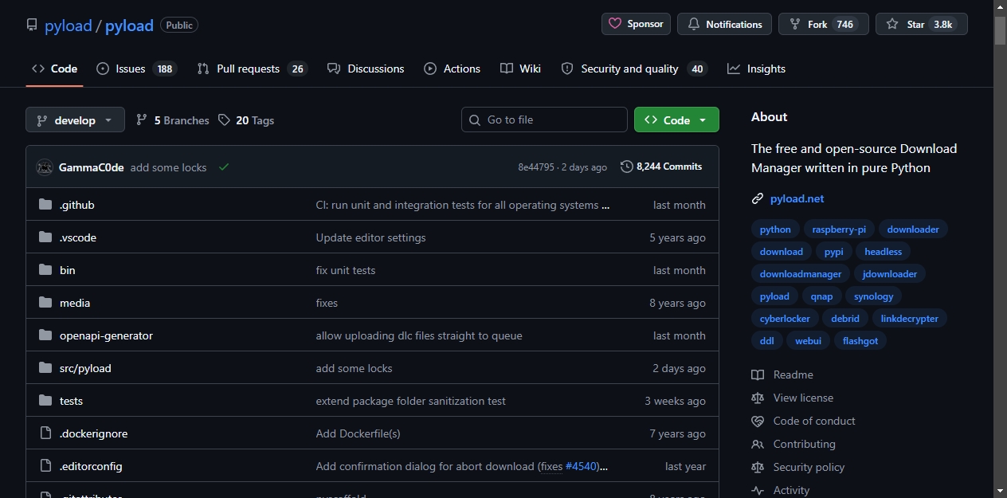The width and height of the screenshot is (1007, 498).
Task: Open the Issues tab
Action: pyautogui.click(x=136, y=69)
